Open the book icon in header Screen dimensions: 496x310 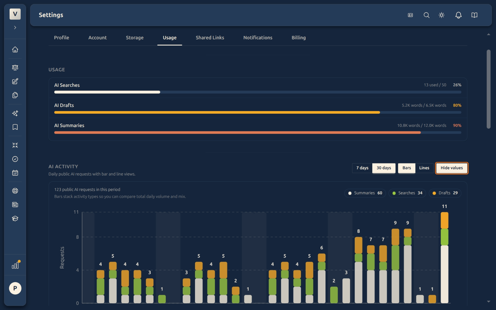click(474, 15)
